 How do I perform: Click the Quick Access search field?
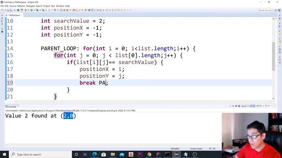point(265,10)
